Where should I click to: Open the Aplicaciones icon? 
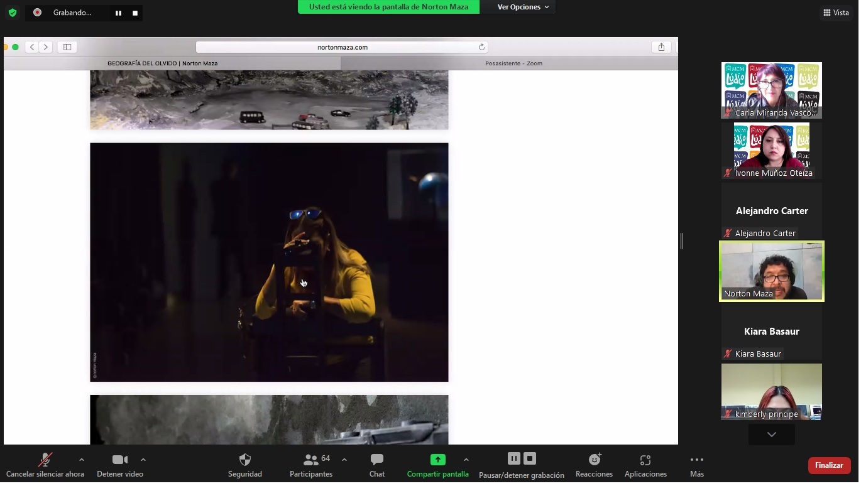(x=645, y=460)
